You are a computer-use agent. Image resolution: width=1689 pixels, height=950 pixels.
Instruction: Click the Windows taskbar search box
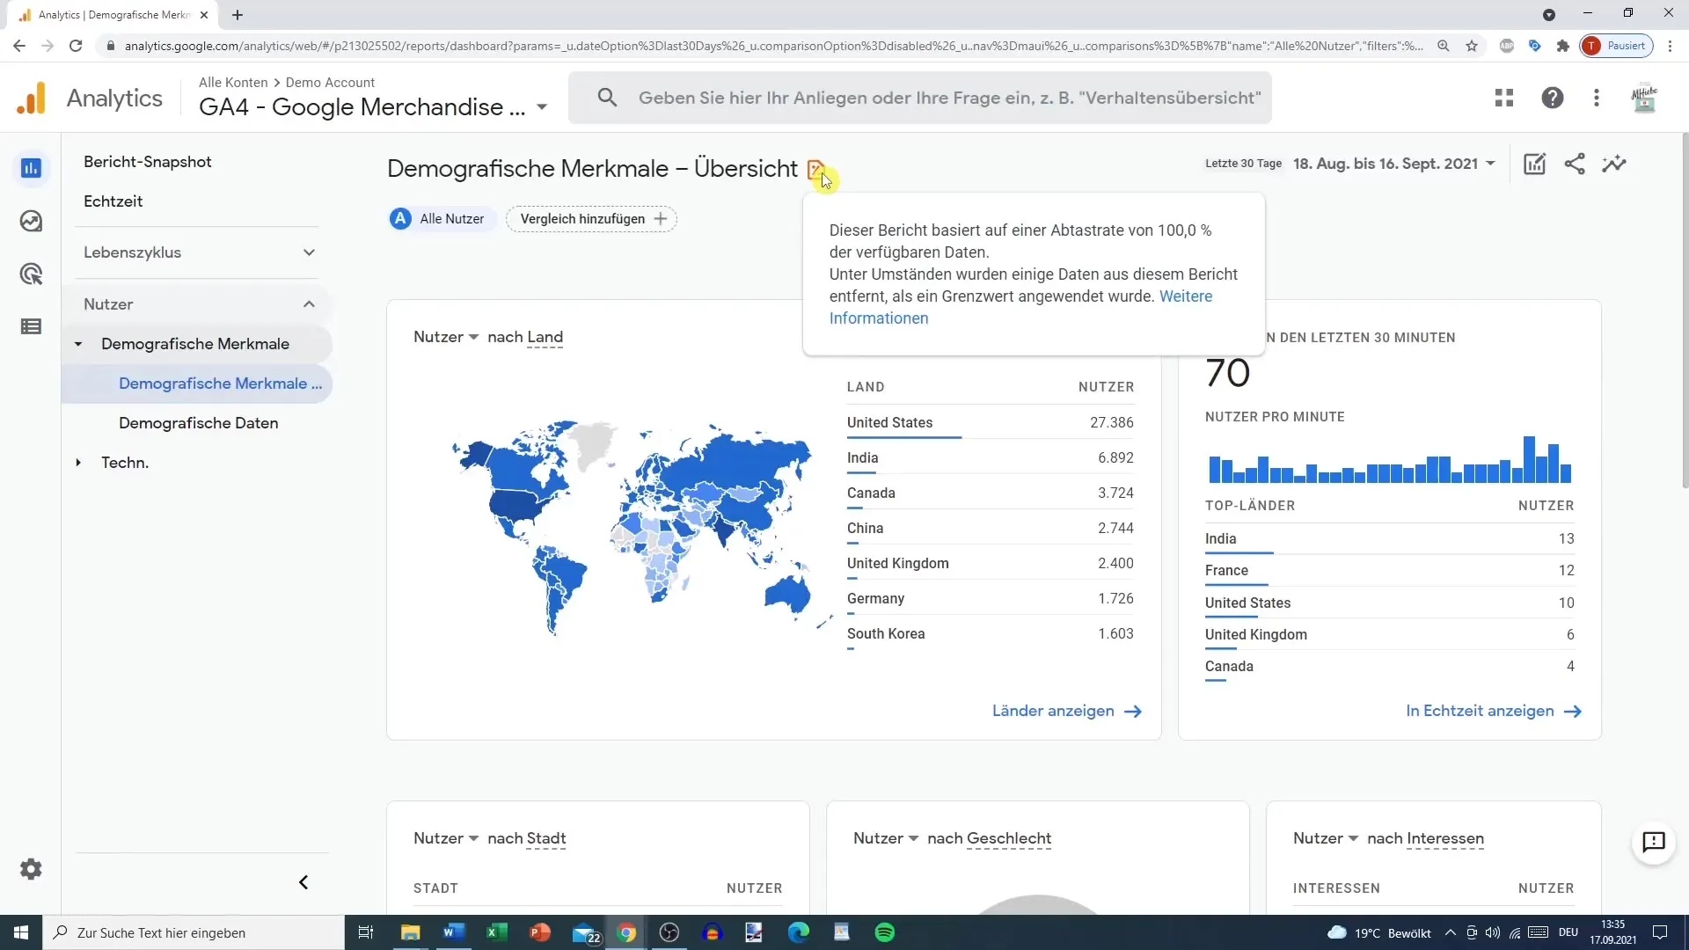[194, 932]
